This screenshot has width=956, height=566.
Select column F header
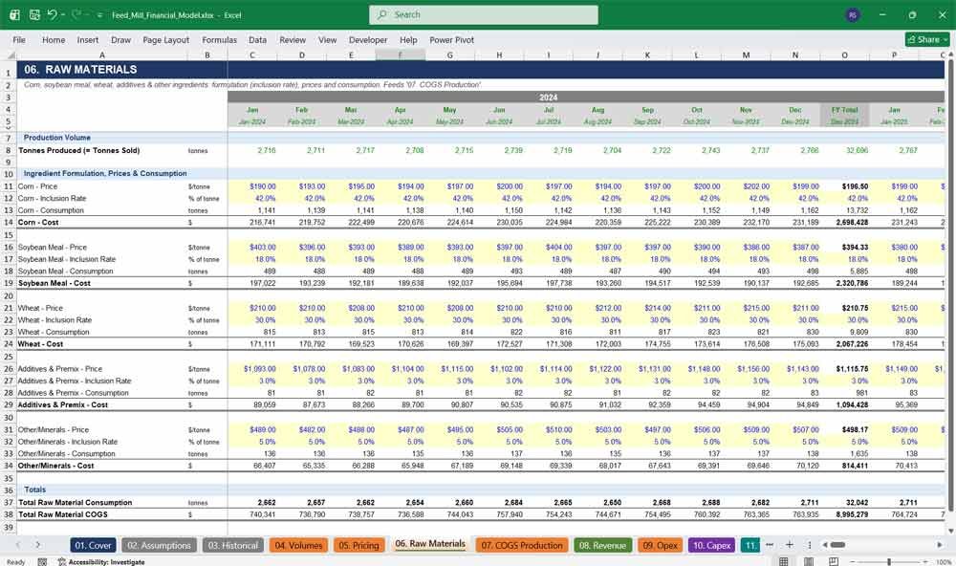pyautogui.click(x=400, y=54)
